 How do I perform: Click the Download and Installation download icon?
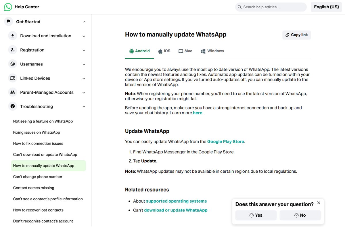13,36
